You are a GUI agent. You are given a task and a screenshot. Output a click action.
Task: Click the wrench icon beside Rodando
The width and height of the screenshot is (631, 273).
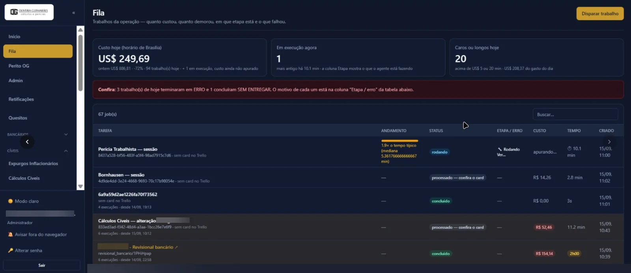pyautogui.click(x=500, y=149)
